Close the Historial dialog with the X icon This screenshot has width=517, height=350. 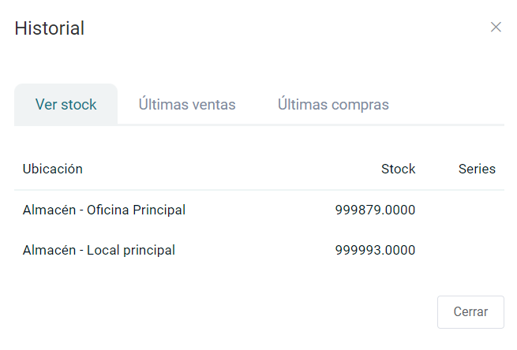point(496,28)
